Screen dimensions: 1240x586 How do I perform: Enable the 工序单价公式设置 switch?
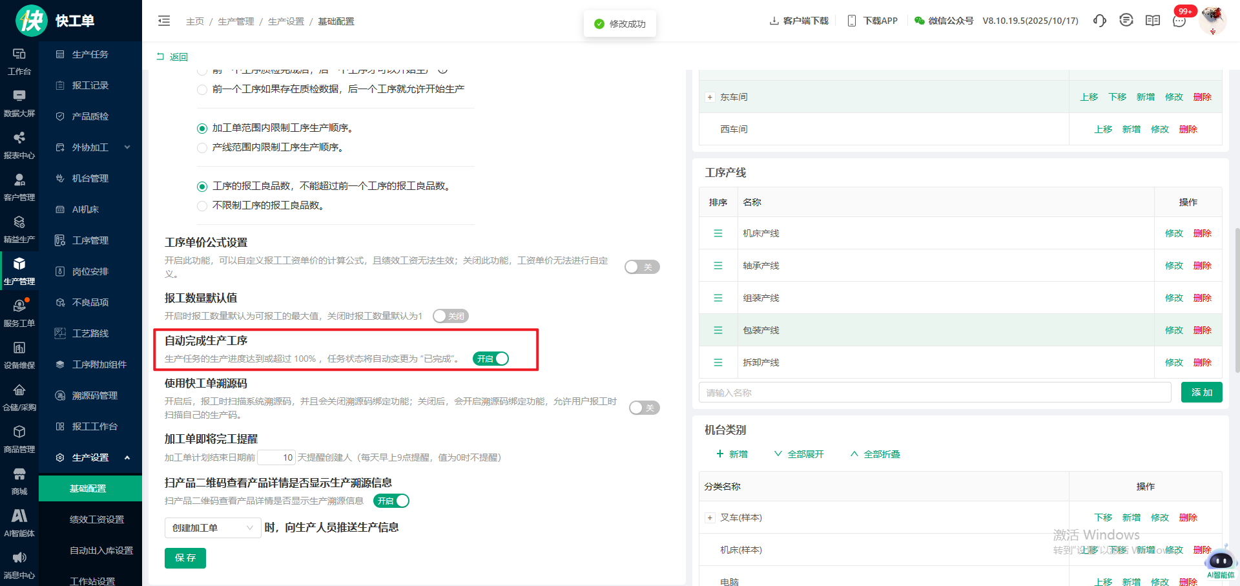coord(641,267)
